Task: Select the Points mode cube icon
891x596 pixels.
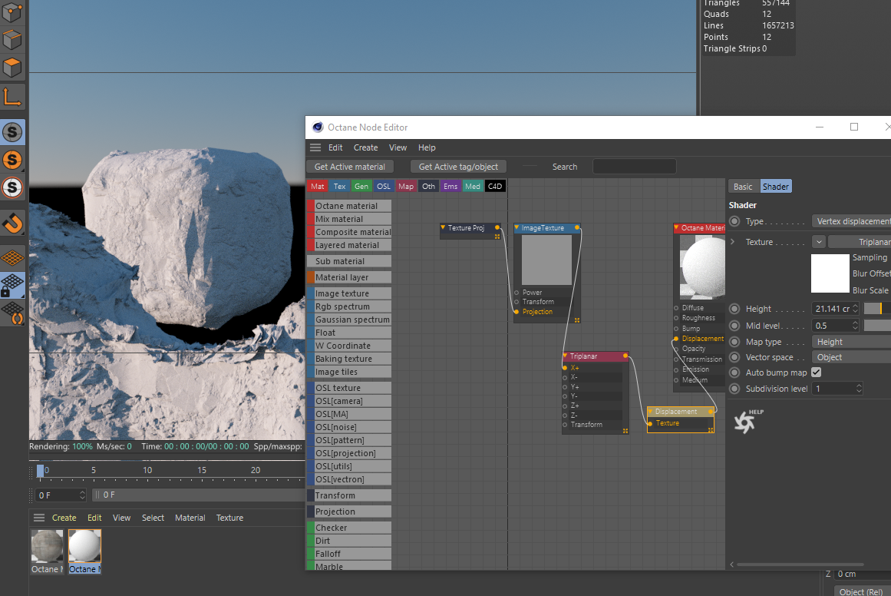Action: pyautogui.click(x=12, y=12)
